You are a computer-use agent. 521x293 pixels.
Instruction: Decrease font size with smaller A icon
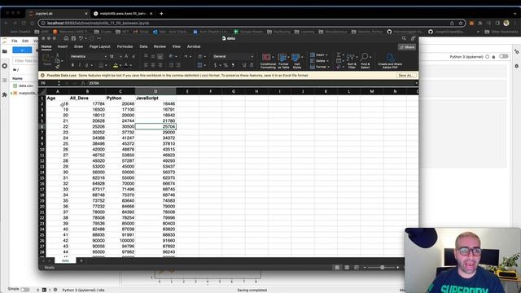134,56
